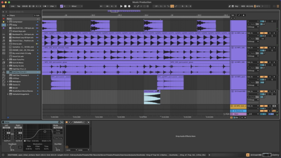This screenshot has width=281, height=158.
Task: Select FabFilter Pro-Q 3 in browser
Action: coord(19,72)
